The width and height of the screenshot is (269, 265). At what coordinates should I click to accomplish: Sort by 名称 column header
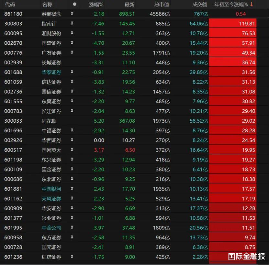tap(47, 4)
